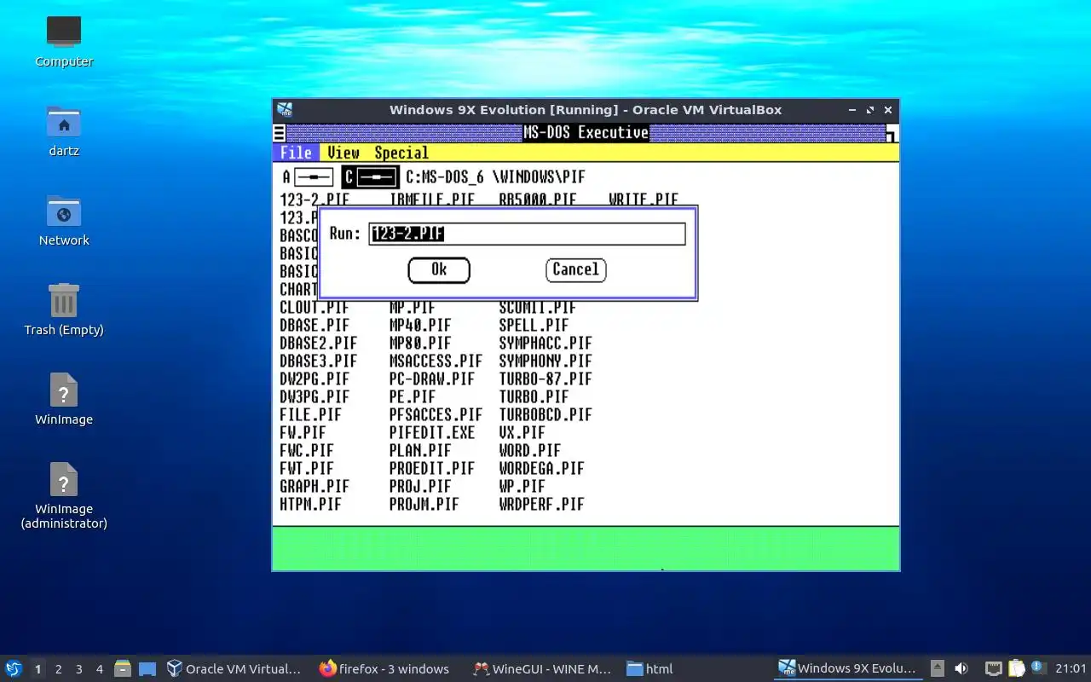Select MP80.PIF file
Viewport: 1091px width, 682px height.
coord(420,343)
